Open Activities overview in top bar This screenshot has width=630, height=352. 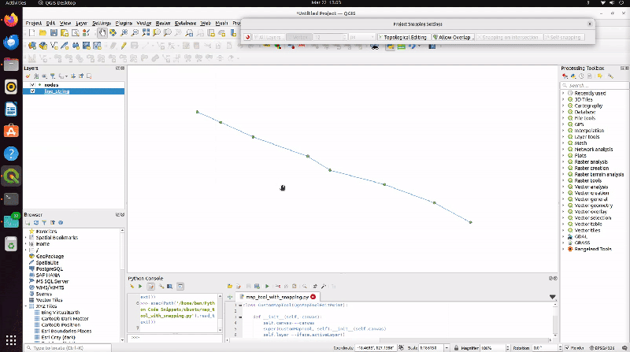click(x=16, y=3)
